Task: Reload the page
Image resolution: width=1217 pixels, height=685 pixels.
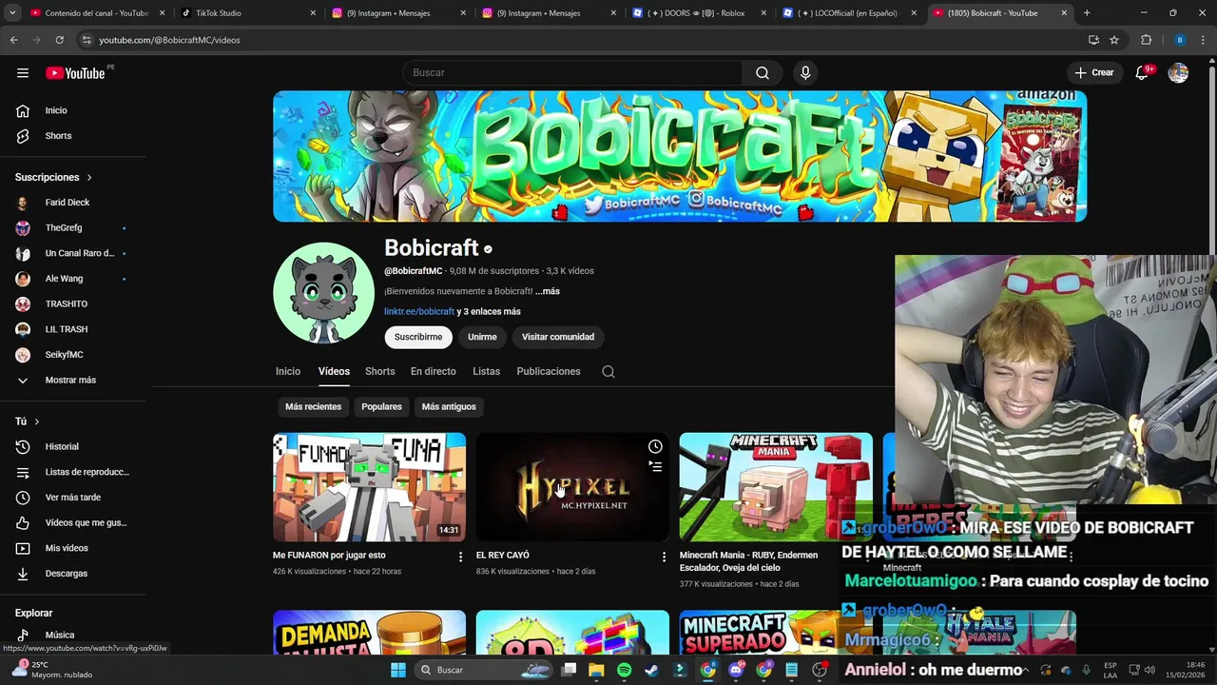Action: [59, 40]
